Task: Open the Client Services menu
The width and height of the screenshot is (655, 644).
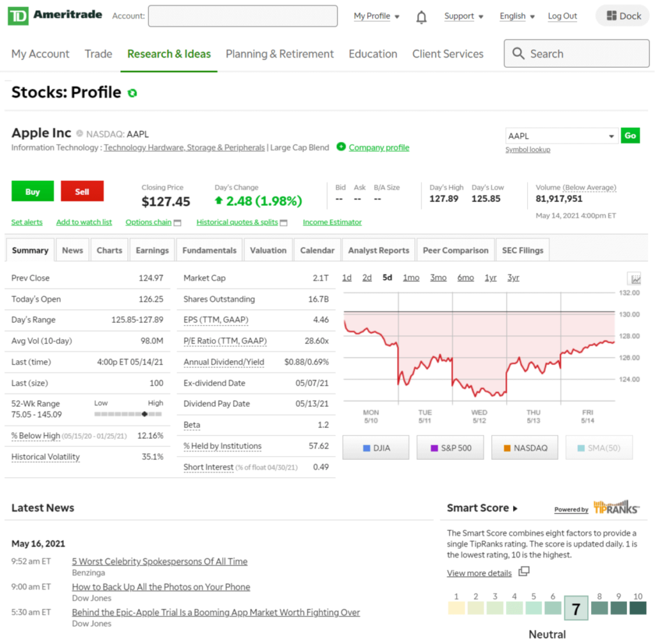Action: click(x=448, y=54)
